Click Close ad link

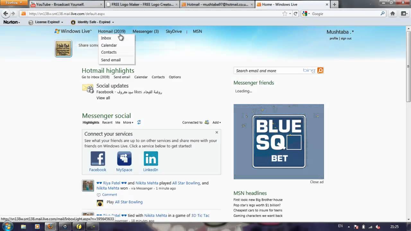(x=317, y=182)
